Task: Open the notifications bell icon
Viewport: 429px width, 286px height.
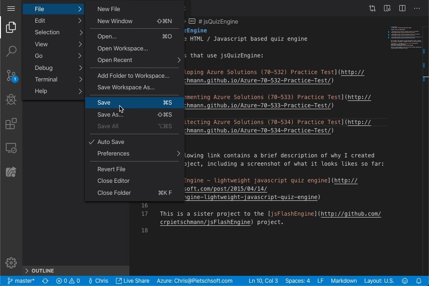Action: [x=419, y=281]
